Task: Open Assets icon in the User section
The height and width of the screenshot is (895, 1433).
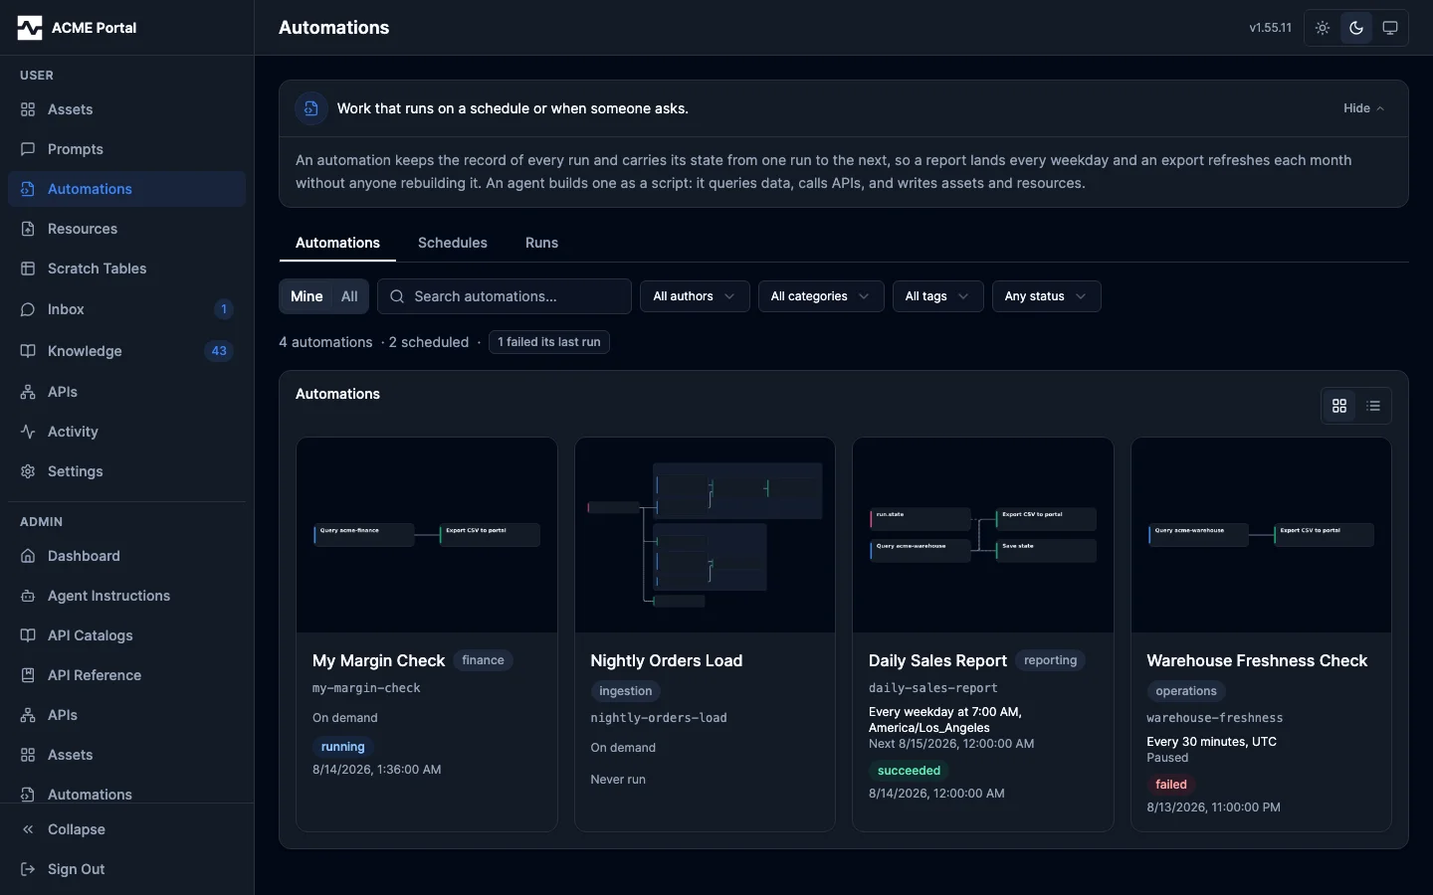Action: tap(28, 109)
